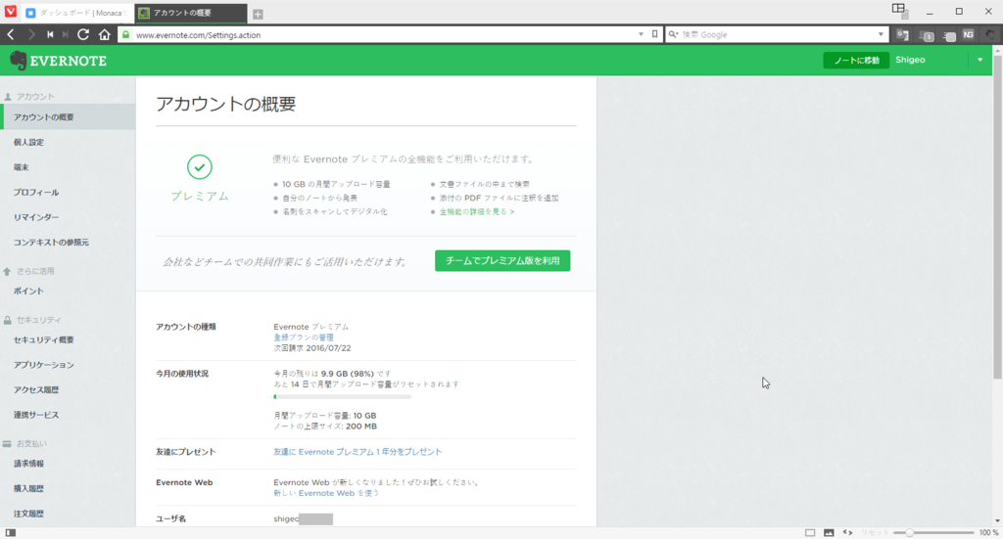Open 登録プランの管理 link

(304, 337)
